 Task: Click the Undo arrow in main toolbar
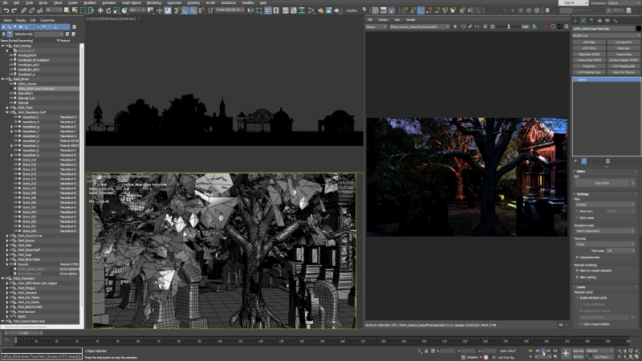point(5,10)
